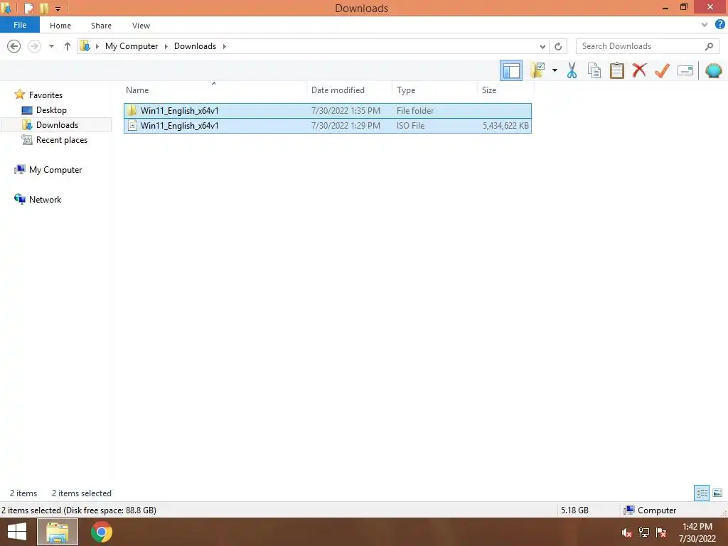Switch to the View ribbon tab
Image resolution: width=728 pixels, height=546 pixels.
[141, 26]
